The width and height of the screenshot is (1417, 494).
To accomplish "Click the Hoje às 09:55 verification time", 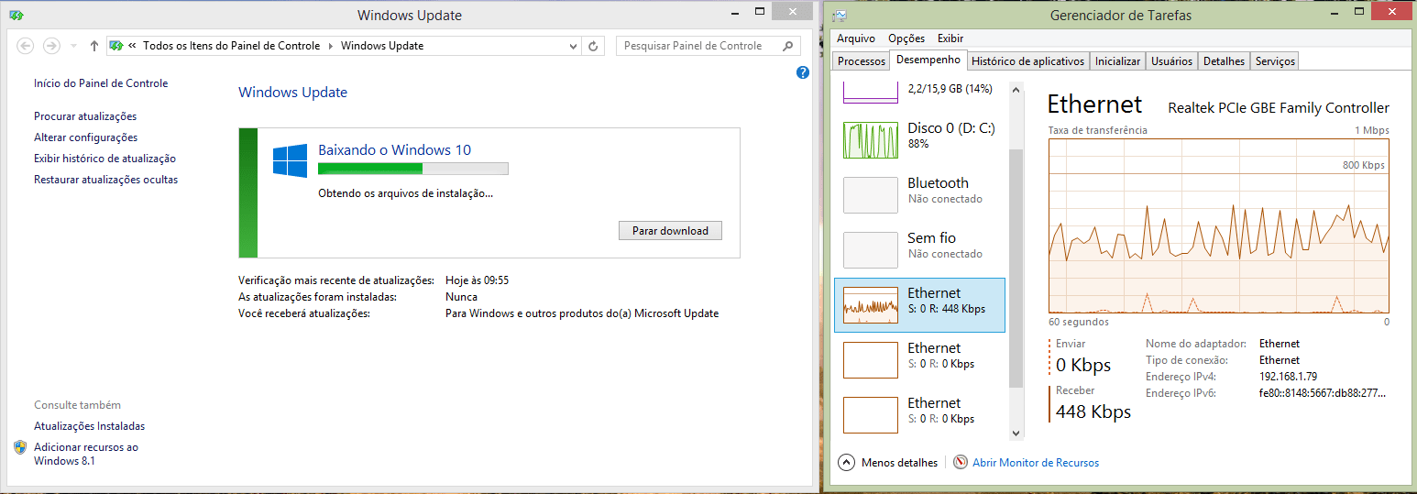I will pyautogui.click(x=477, y=280).
